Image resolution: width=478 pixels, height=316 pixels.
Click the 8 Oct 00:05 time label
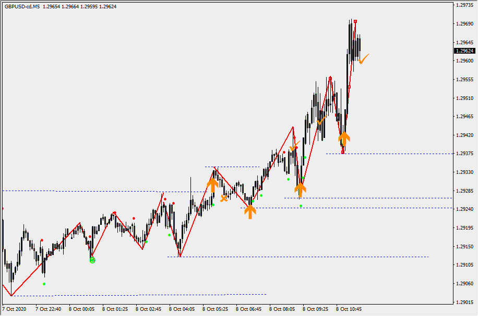[82, 309]
